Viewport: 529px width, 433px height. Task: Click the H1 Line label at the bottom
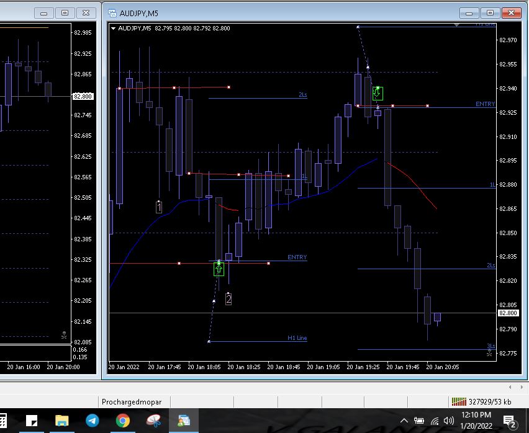[297, 338]
